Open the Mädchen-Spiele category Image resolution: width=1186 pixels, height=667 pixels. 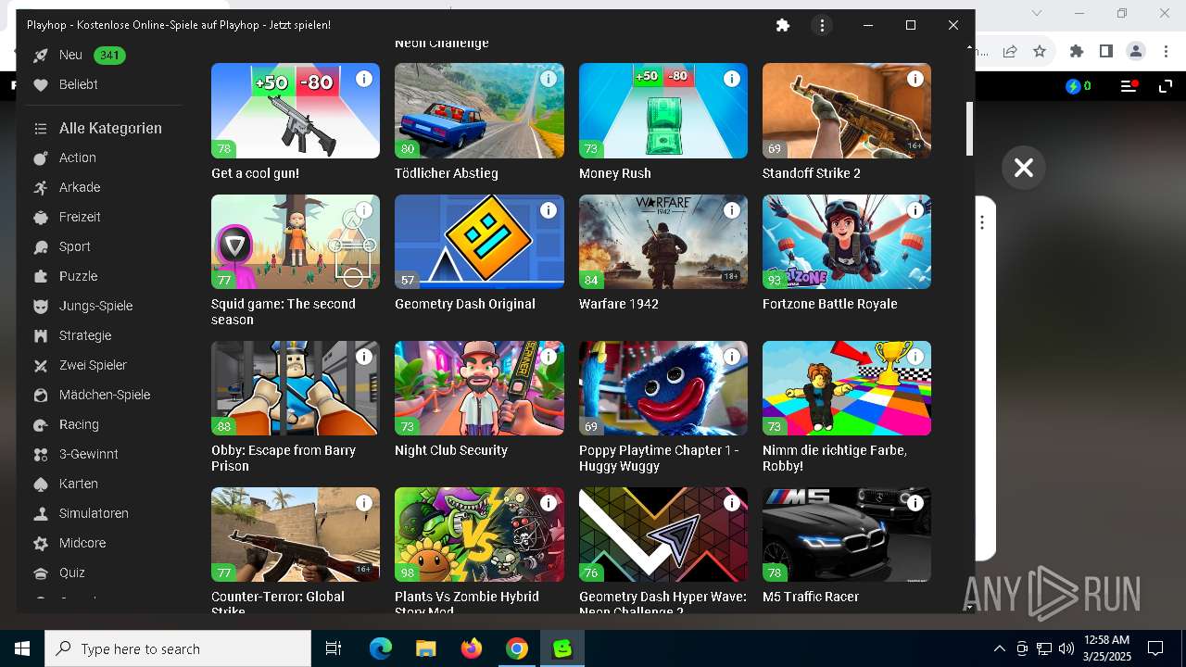(105, 395)
